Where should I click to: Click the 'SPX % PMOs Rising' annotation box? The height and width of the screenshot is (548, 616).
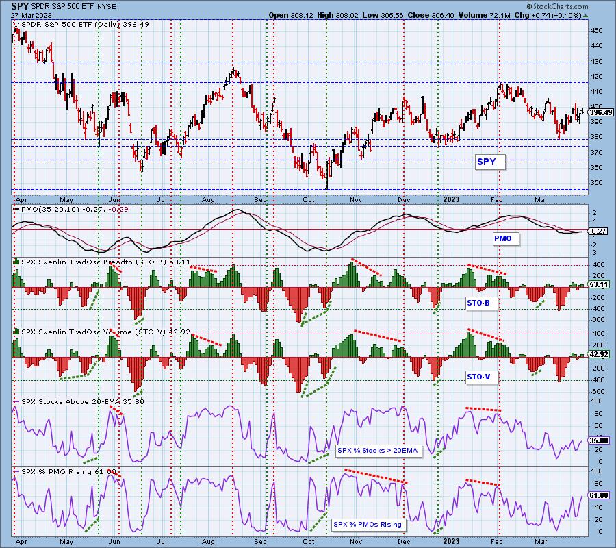click(x=368, y=525)
